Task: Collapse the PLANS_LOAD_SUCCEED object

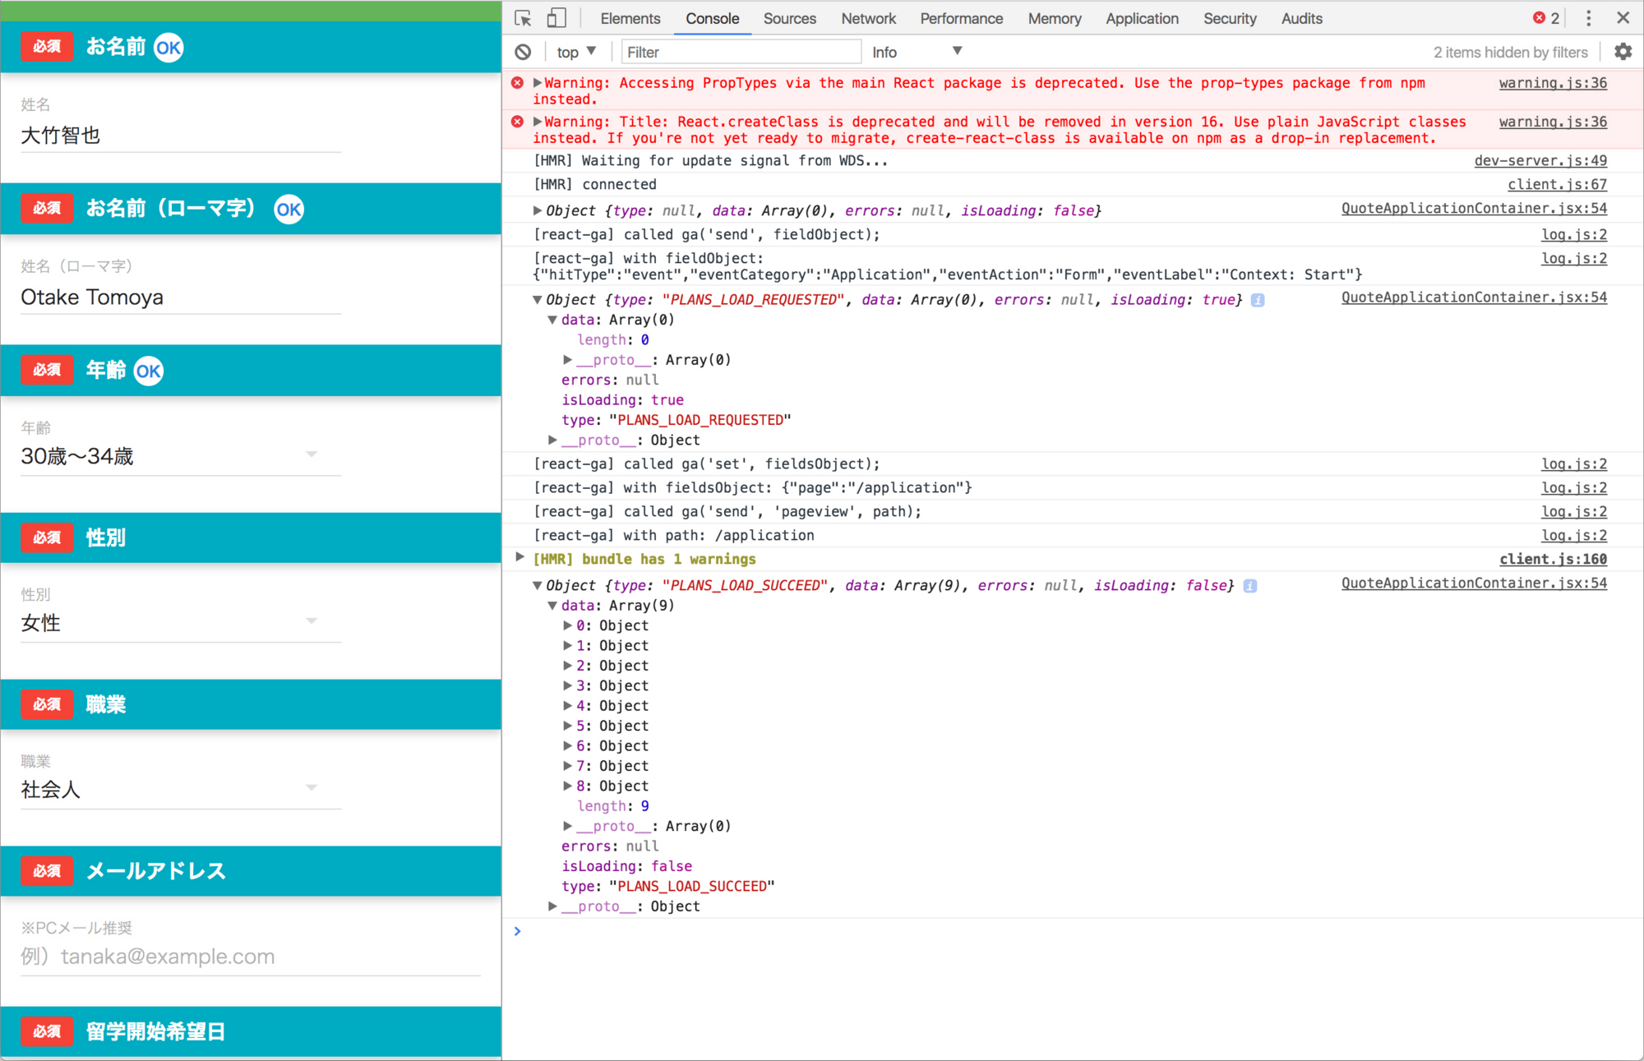Action: coord(538,586)
